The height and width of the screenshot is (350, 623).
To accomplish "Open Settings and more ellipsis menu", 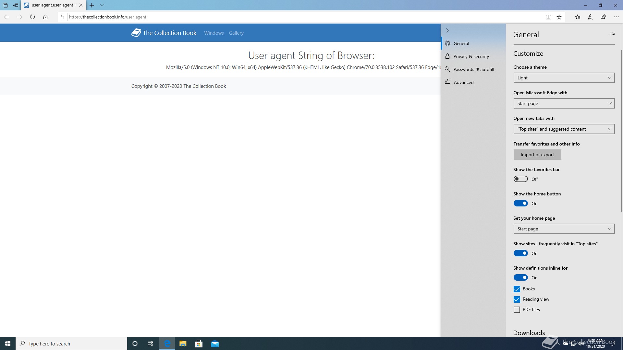I will click(x=616, y=17).
